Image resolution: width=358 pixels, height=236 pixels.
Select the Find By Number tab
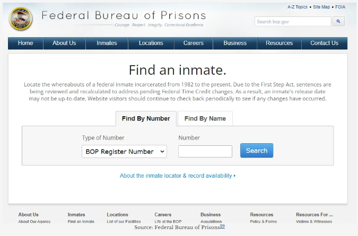(146, 119)
